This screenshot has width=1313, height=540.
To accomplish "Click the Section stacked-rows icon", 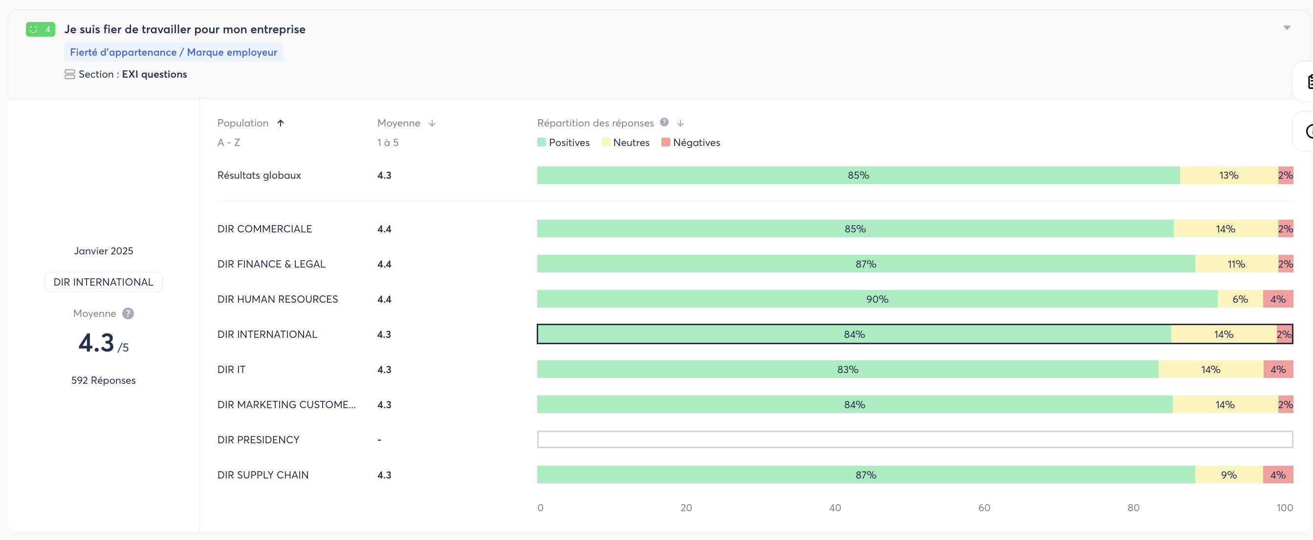I will [70, 74].
